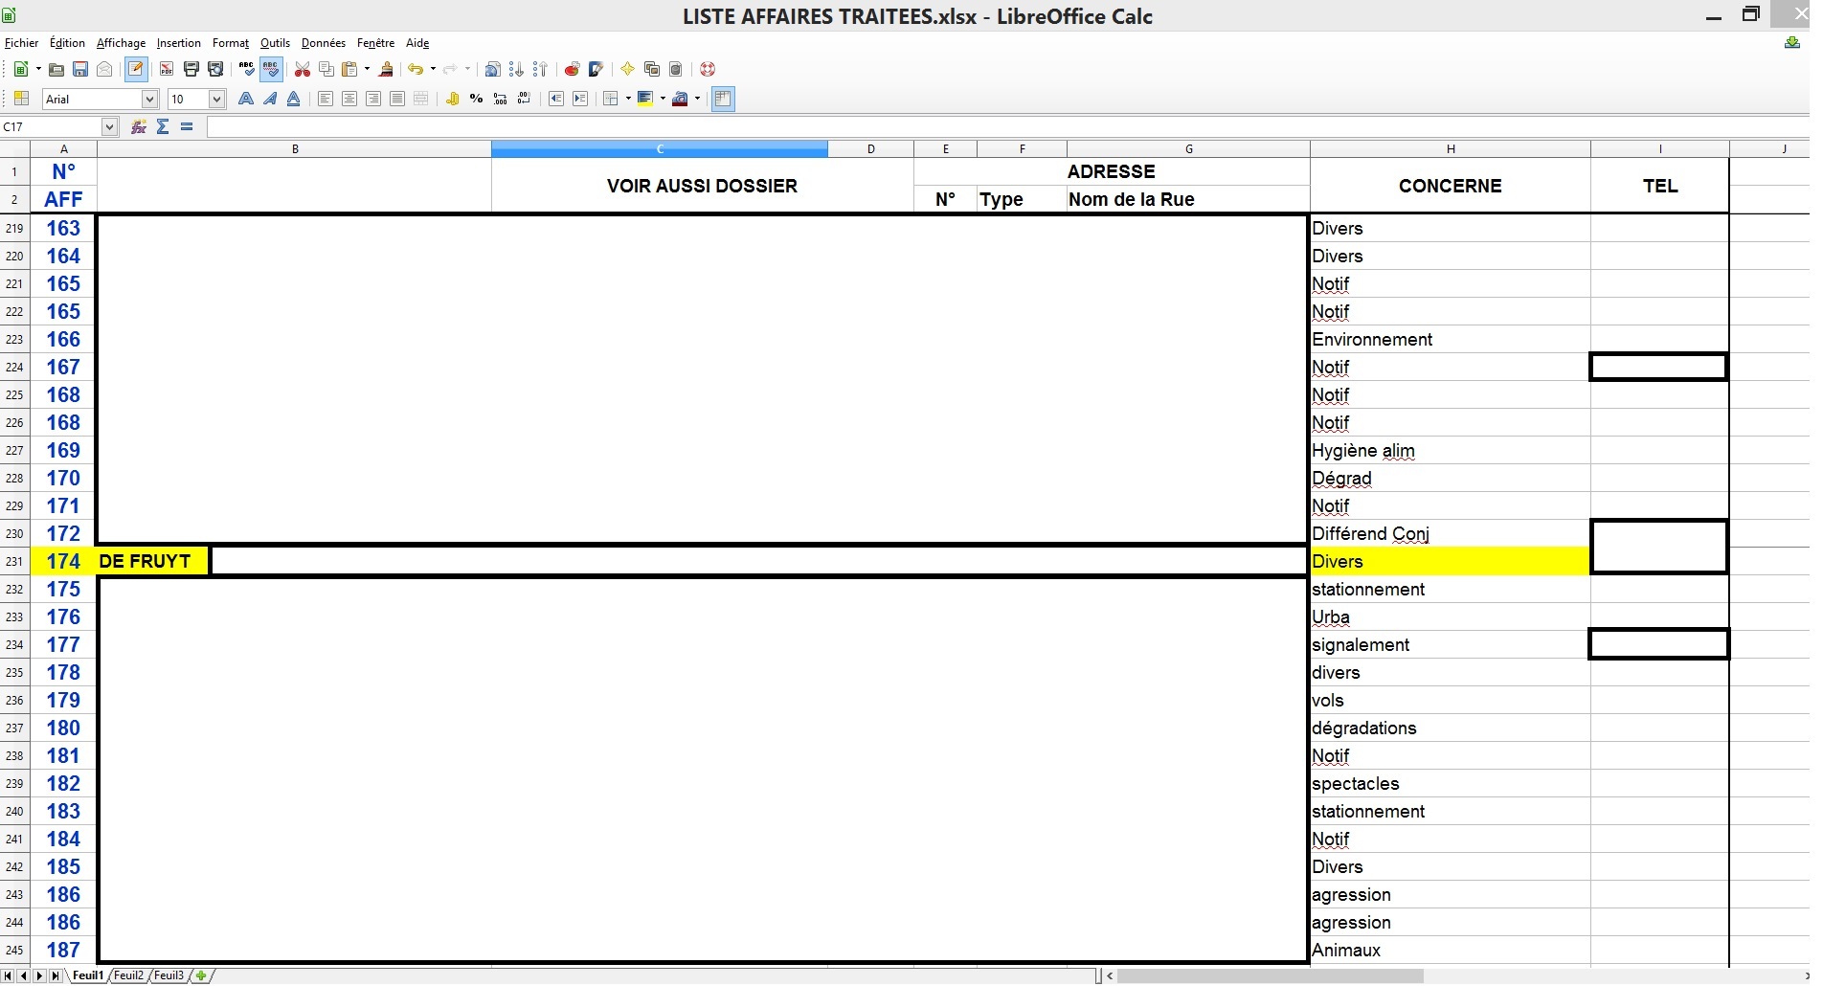1823x986 pixels.
Task: Toggle the bold text formatting
Action: (246, 100)
